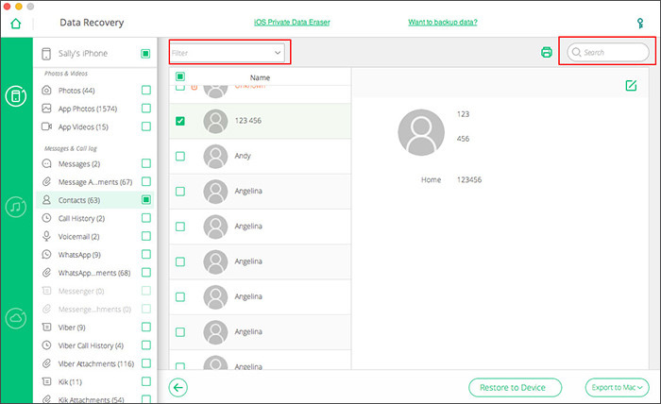
Task: Click the Restore to Device button
Action: pyautogui.click(x=515, y=387)
